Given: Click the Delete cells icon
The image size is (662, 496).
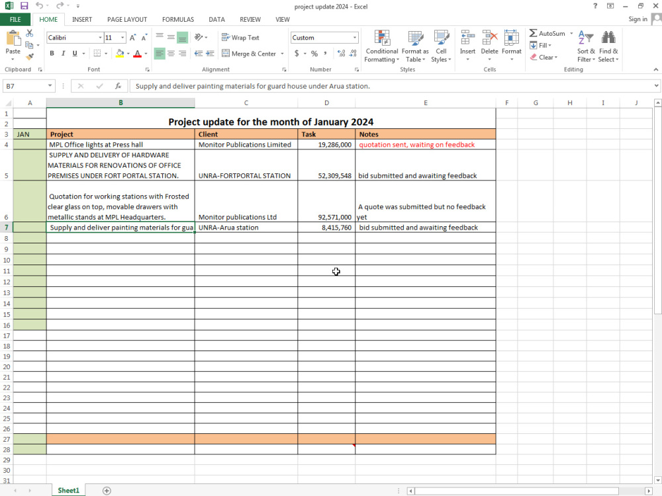Looking at the screenshot, I should click(490, 38).
